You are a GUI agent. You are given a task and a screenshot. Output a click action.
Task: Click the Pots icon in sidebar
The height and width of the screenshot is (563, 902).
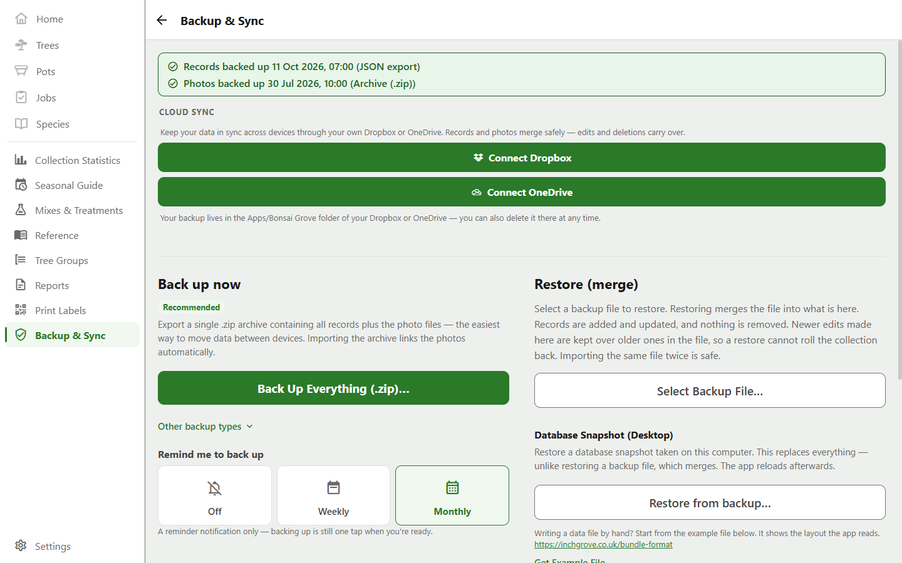[21, 71]
